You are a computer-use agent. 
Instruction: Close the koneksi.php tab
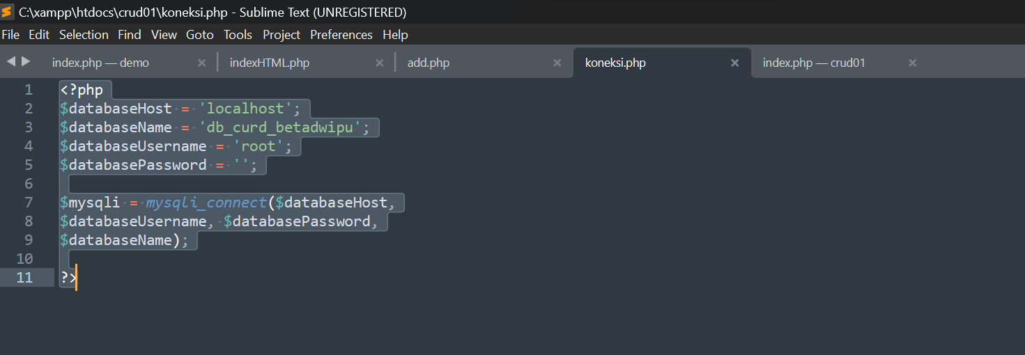coord(734,63)
